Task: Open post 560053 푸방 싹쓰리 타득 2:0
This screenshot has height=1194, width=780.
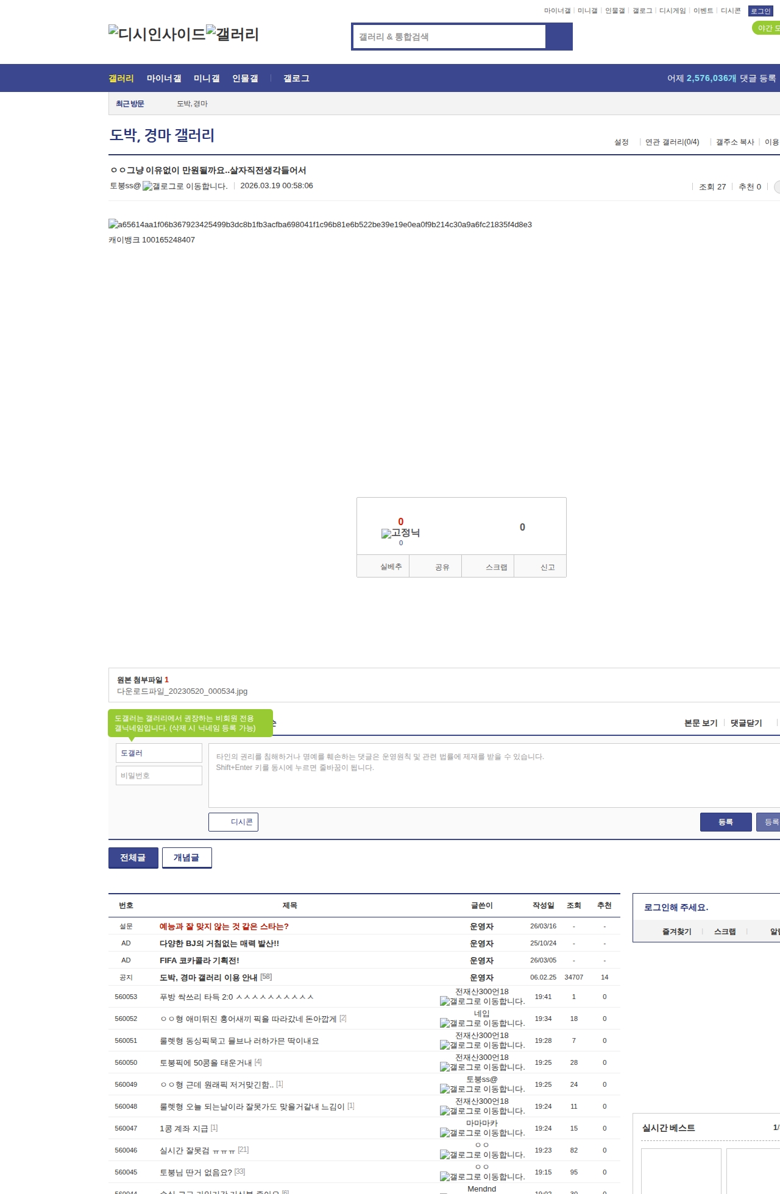Action: (x=236, y=997)
